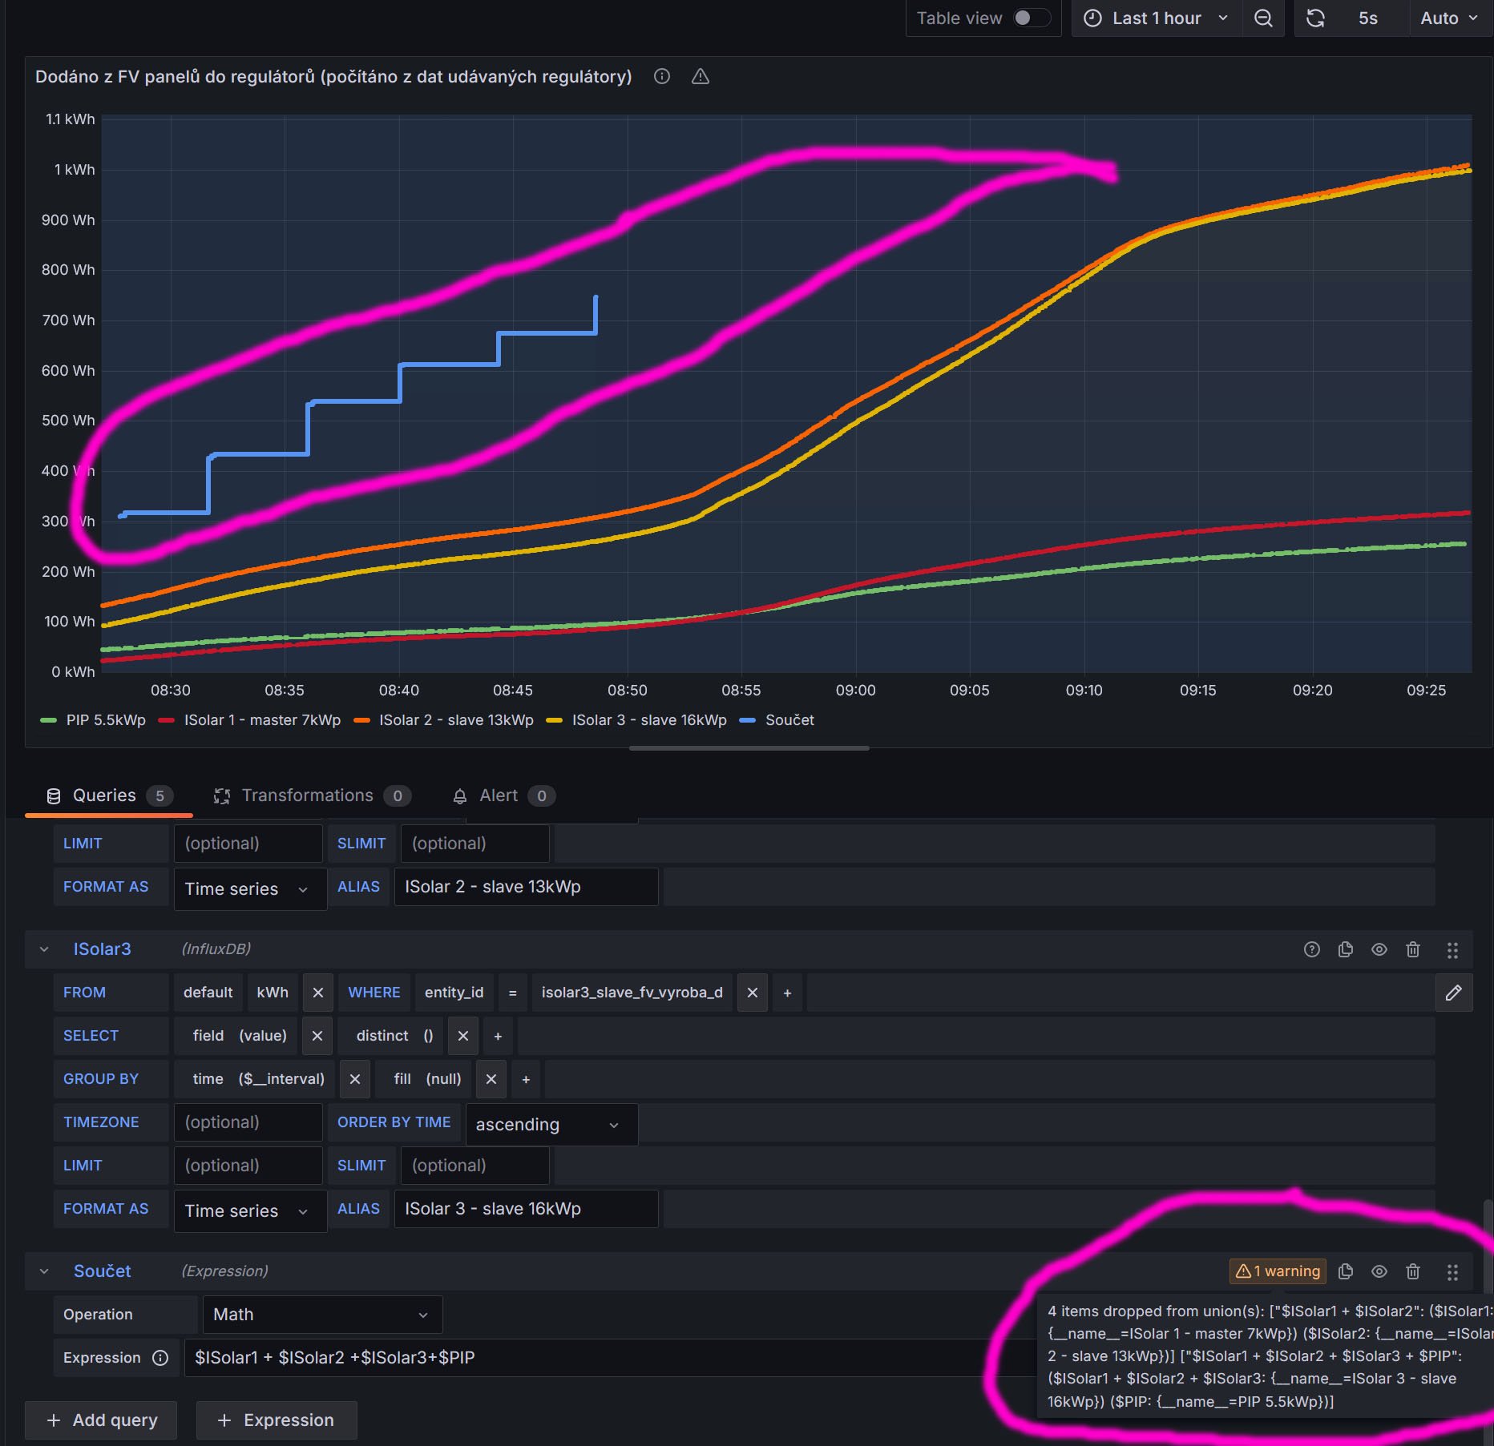This screenshot has height=1446, width=1494.
Task: Toggle text edit mode pencil for ISolar3
Action: pyautogui.click(x=1454, y=993)
